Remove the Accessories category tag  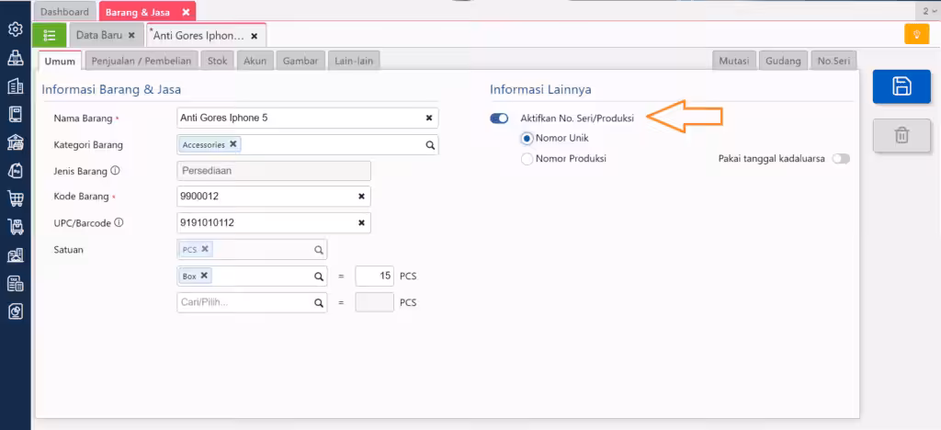(x=232, y=144)
